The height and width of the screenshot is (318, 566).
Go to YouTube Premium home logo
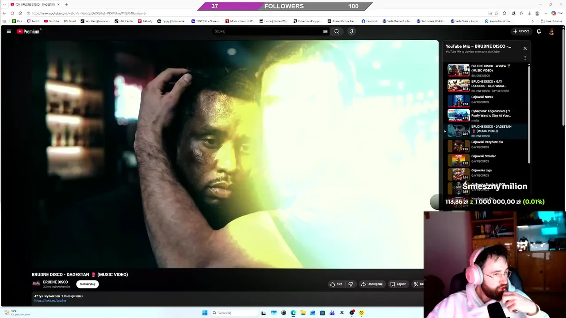tap(29, 31)
